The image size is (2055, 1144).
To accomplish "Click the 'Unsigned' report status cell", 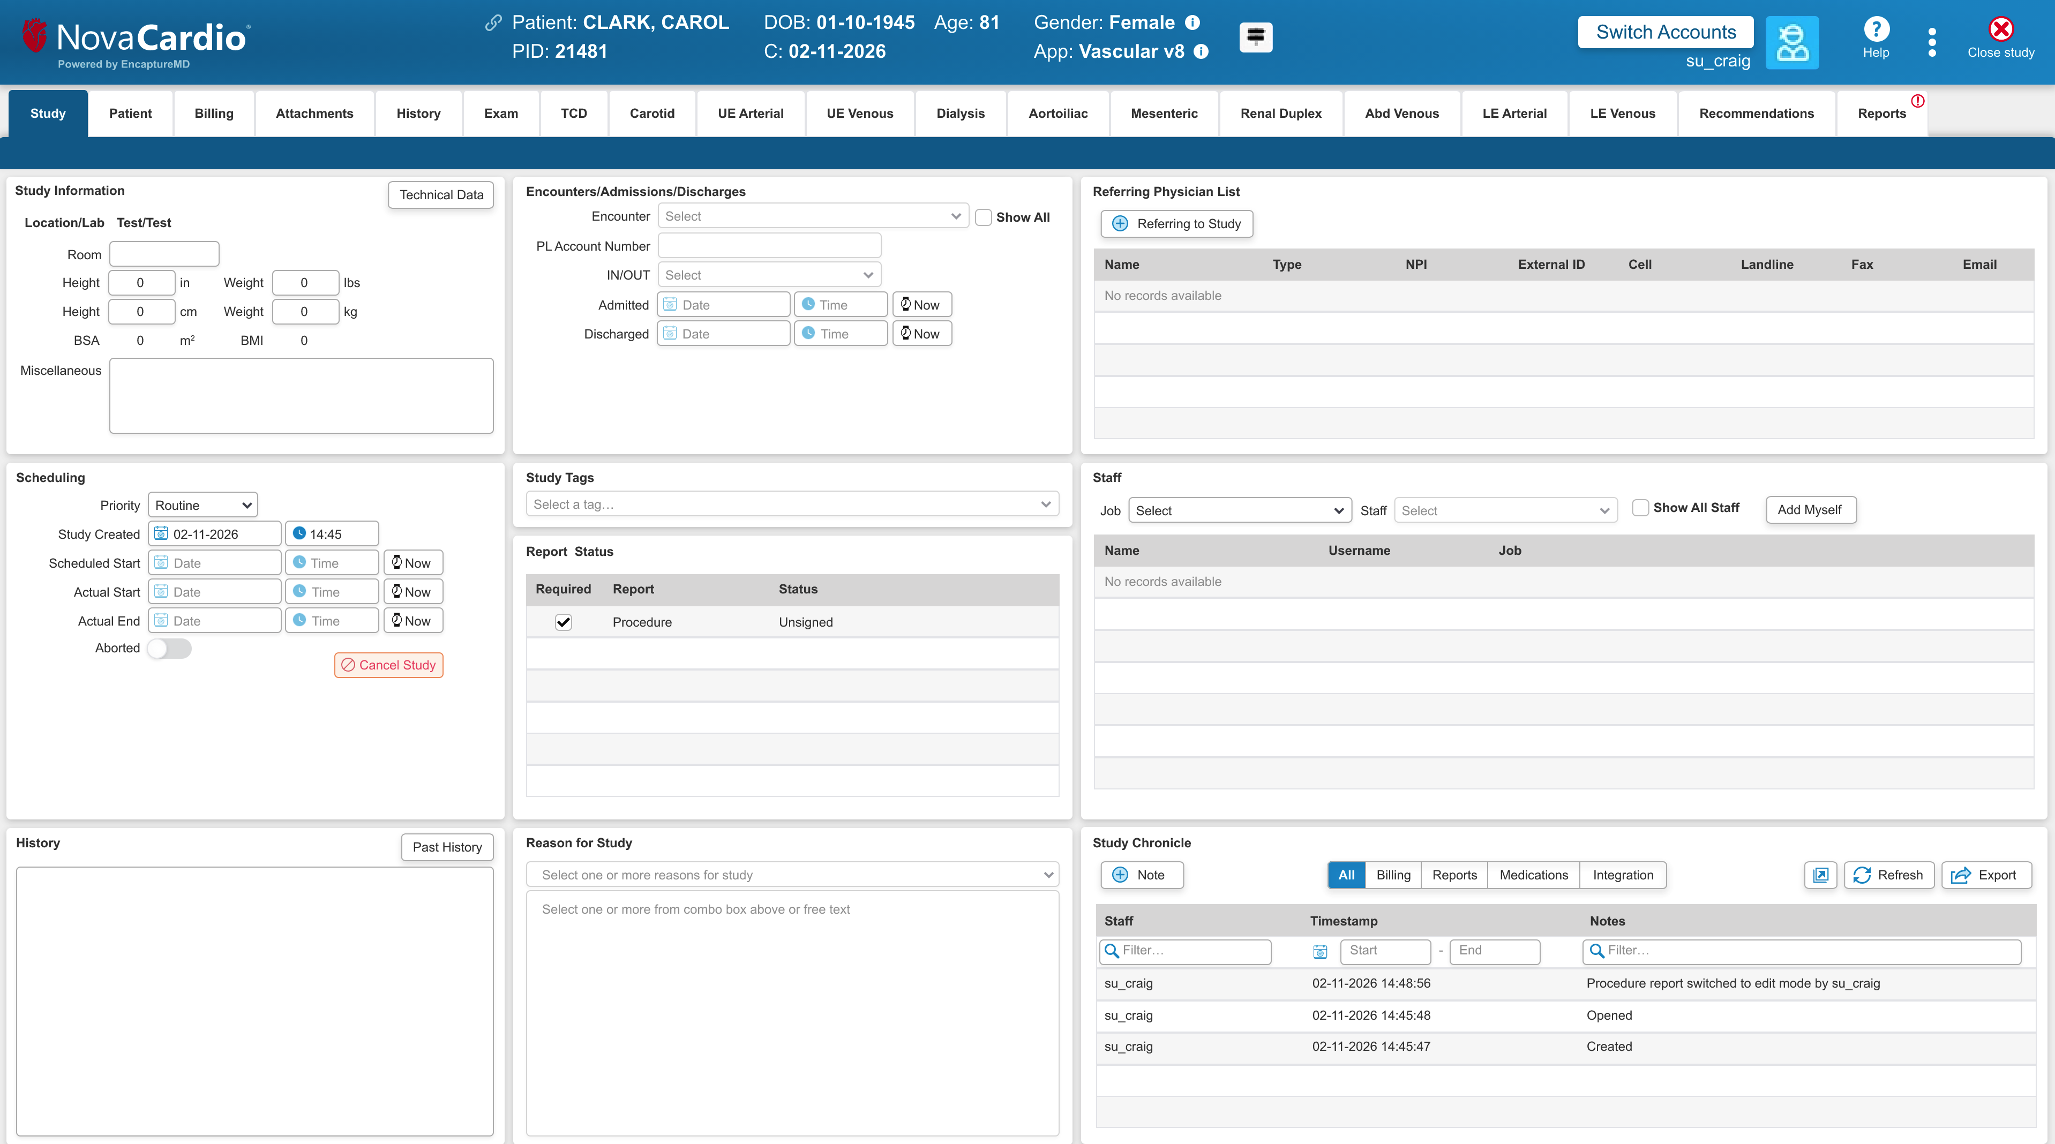I will coord(806,622).
